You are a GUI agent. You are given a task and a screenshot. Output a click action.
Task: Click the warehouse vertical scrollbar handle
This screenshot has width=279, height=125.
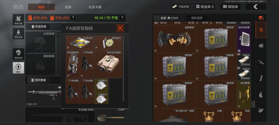pyautogui.click(x=253, y=104)
